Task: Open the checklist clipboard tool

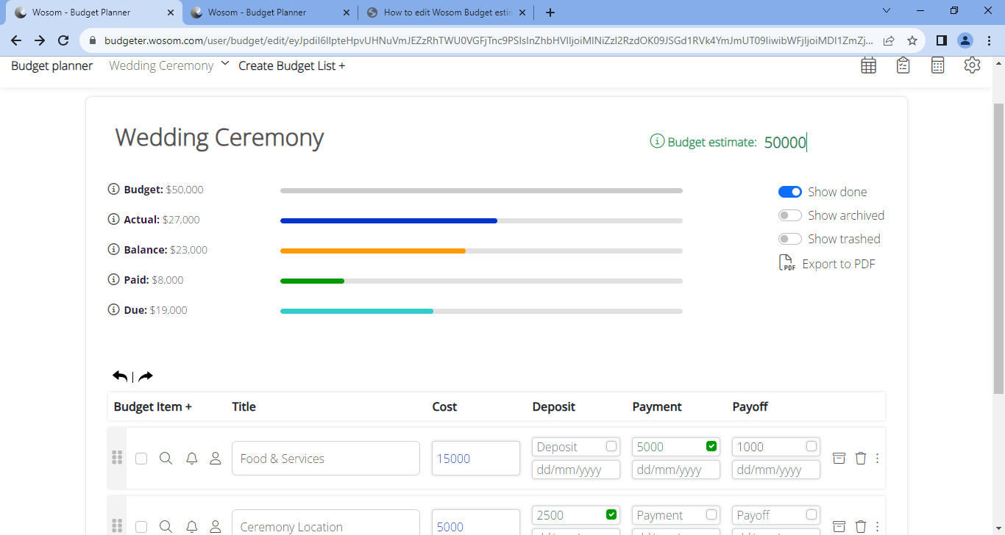Action: click(903, 65)
